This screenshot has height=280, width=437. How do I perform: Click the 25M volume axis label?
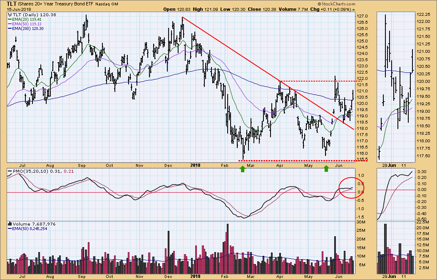pyautogui.click(x=362, y=230)
